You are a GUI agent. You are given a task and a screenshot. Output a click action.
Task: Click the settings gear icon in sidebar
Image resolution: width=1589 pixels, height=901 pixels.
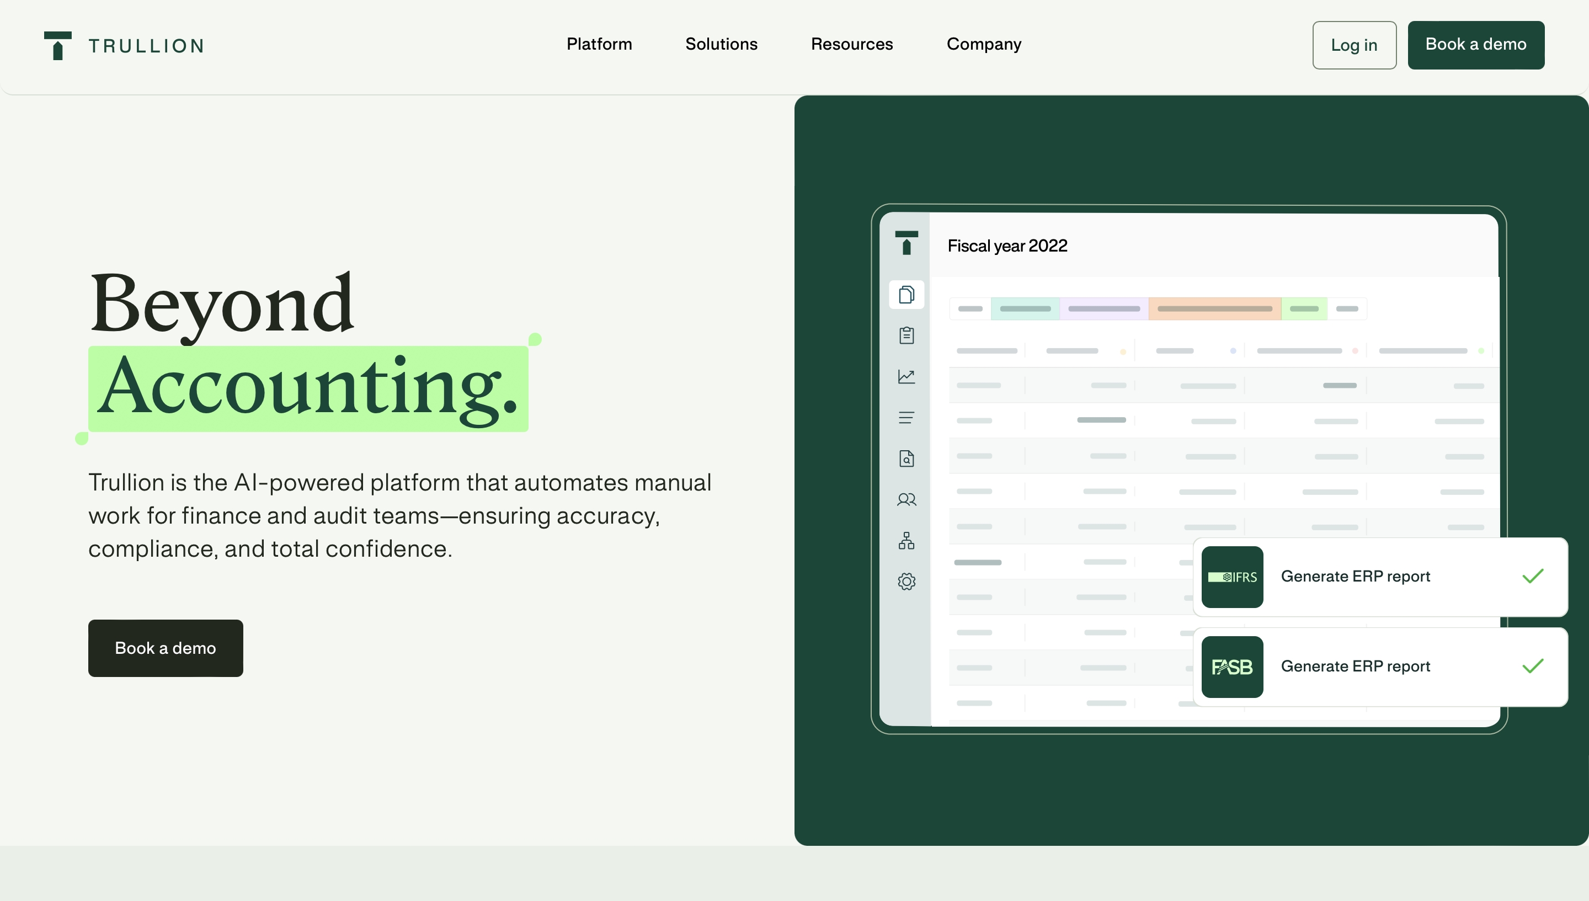click(907, 582)
